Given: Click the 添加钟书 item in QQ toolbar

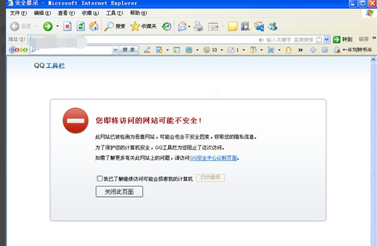Looking at the screenshot, I should (353, 50).
